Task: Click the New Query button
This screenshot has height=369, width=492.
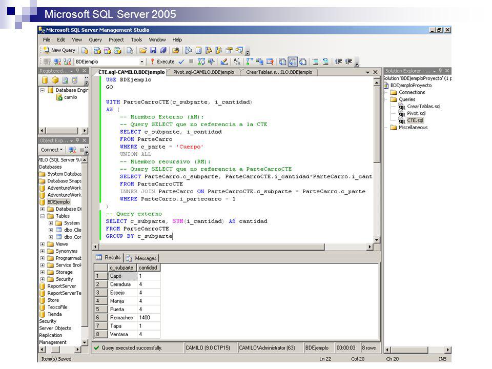Action: coord(59,50)
